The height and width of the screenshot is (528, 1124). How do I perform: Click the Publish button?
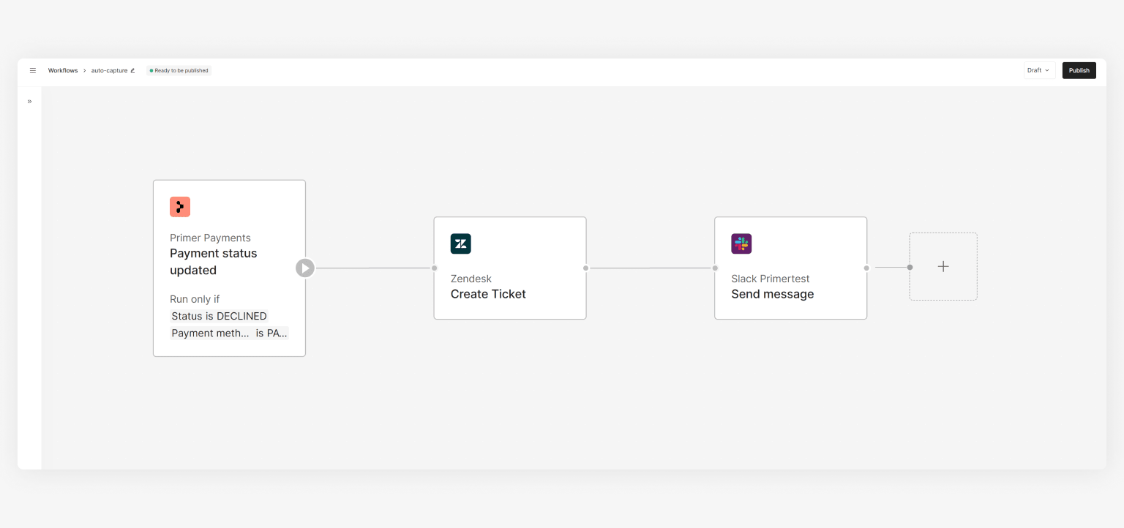[1079, 70]
